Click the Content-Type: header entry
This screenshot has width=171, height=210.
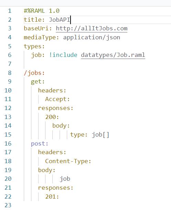click(68, 161)
